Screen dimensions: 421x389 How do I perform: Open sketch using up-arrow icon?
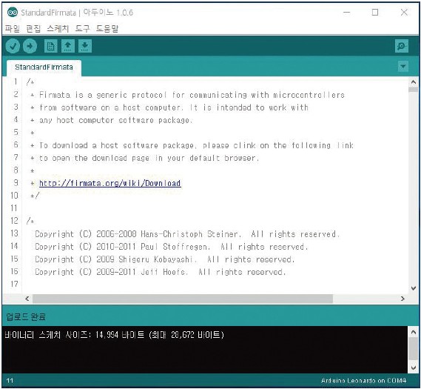[x=67, y=46]
